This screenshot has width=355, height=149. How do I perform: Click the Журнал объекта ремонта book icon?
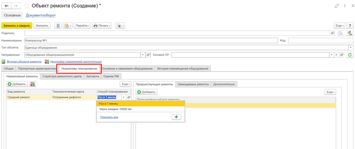tap(4, 61)
